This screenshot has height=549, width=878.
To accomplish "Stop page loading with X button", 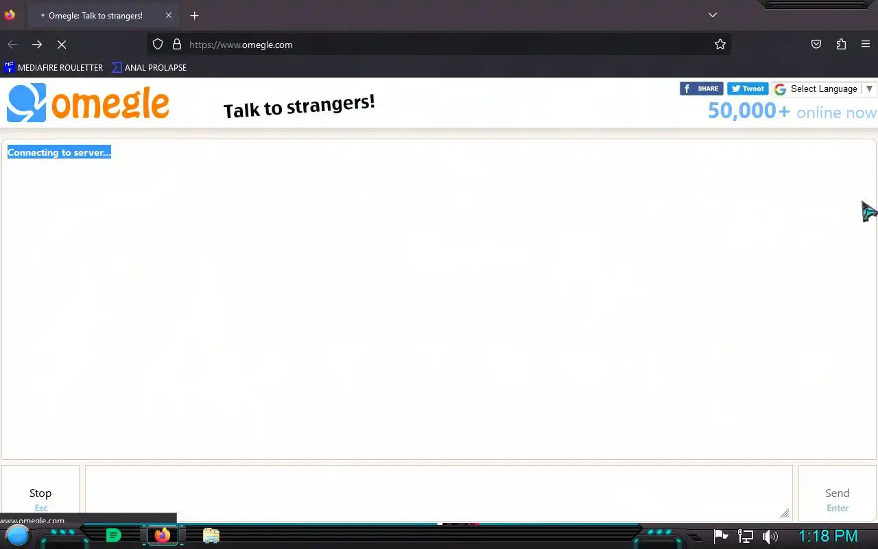I will (x=62, y=44).
